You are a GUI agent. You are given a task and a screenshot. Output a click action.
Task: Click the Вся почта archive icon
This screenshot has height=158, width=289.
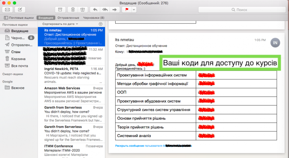click(x=7, y=66)
